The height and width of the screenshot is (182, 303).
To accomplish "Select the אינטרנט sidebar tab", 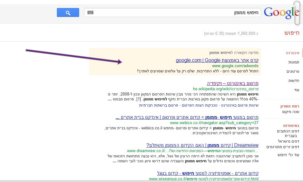I will click(292, 53).
